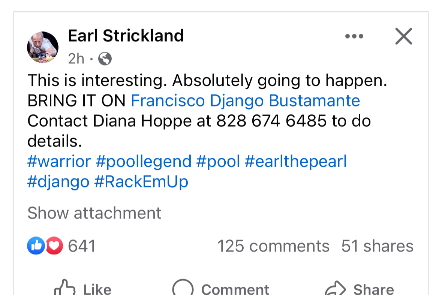Dismiss the post with the X icon

point(404,36)
